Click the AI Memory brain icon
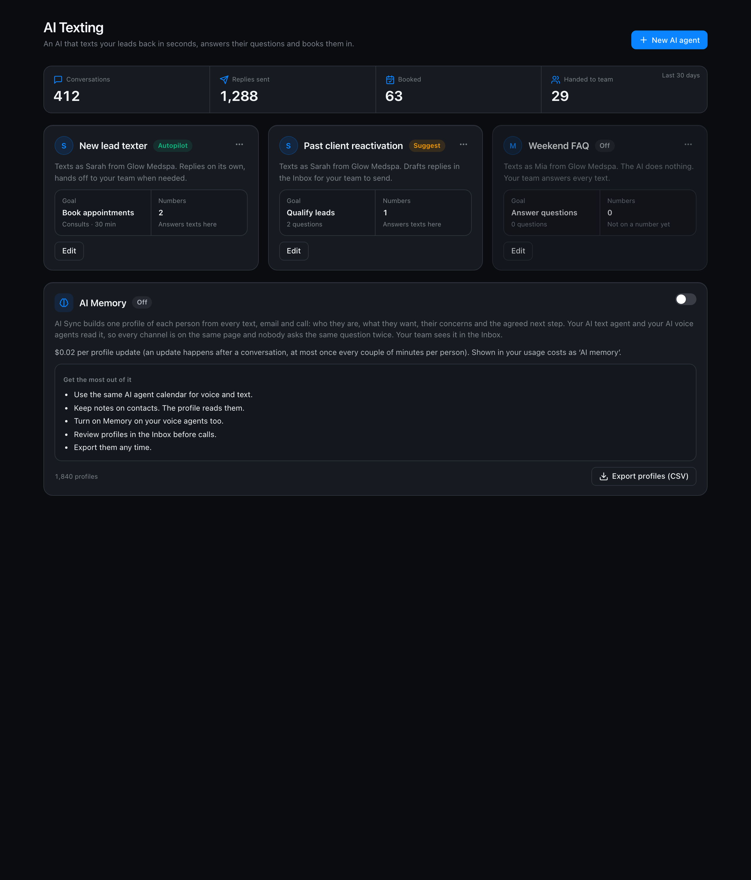Viewport: 751px width, 880px height. point(64,303)
